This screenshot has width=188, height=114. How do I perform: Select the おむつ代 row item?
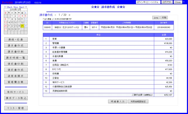tap(102, 69)
